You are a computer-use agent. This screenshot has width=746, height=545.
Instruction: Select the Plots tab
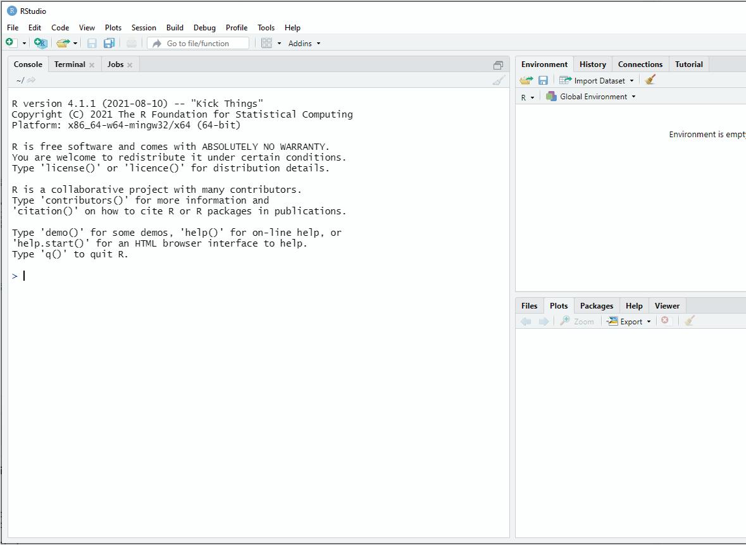pyautogui.click(x=559, y=306)
